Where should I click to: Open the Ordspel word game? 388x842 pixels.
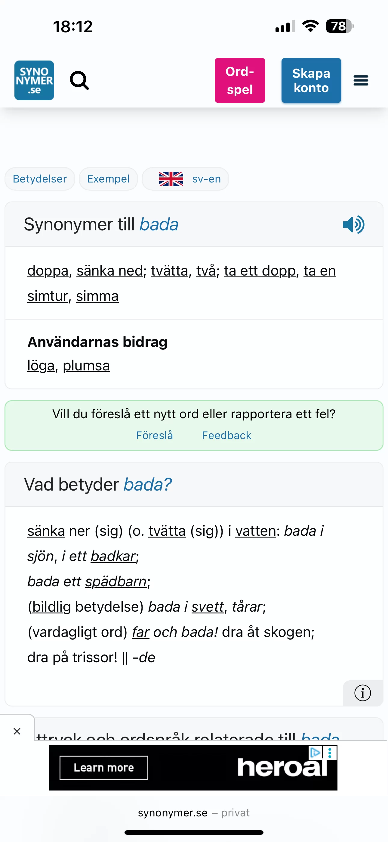coord(240,80)
